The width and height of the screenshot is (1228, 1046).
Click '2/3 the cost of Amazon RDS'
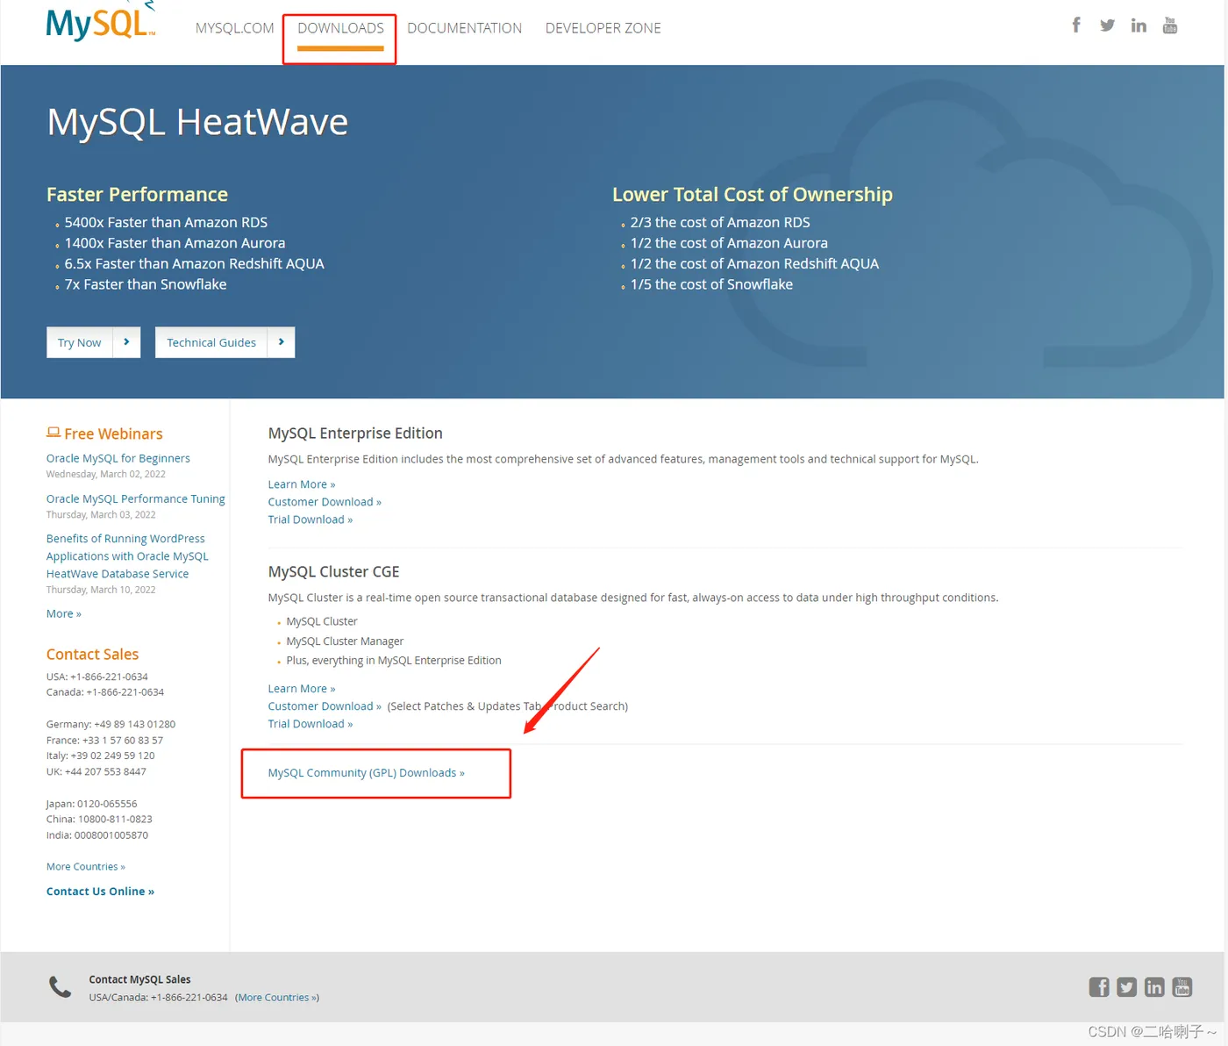click(x=720, y=222)
